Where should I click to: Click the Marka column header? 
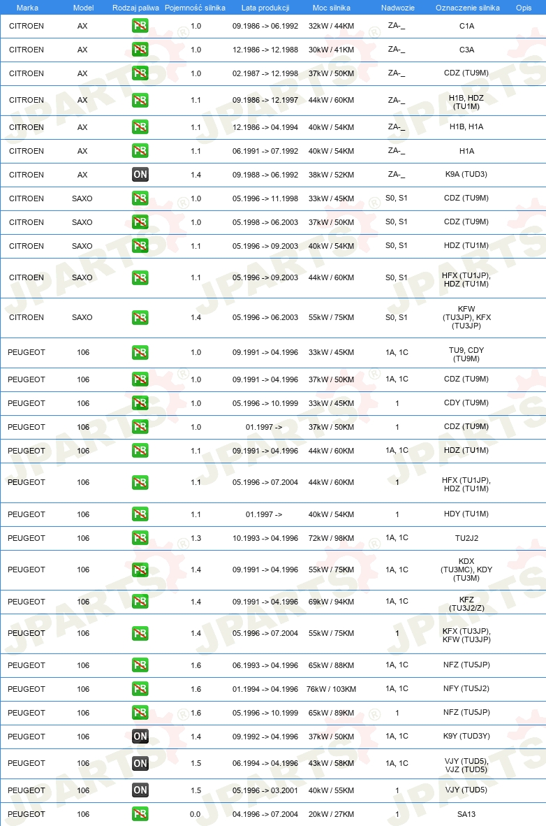(x=27, y=8)
